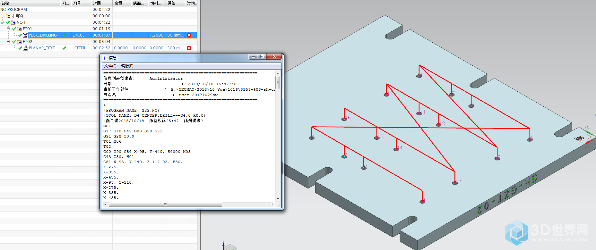596x250 pixels.
Task: Click the PROGRAM NAME: 222.NC line
Action: tap(131, 110)
